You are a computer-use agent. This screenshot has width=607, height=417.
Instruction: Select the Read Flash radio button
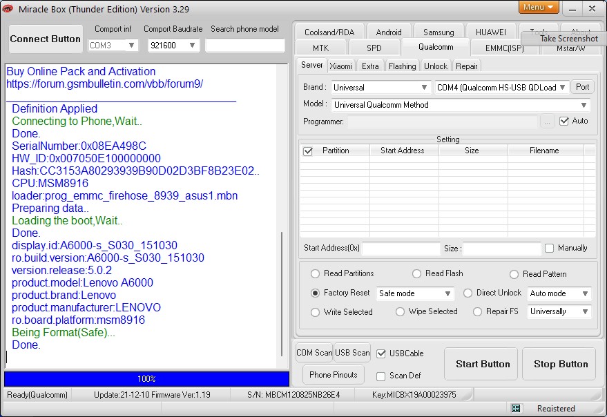pos(416,274)
